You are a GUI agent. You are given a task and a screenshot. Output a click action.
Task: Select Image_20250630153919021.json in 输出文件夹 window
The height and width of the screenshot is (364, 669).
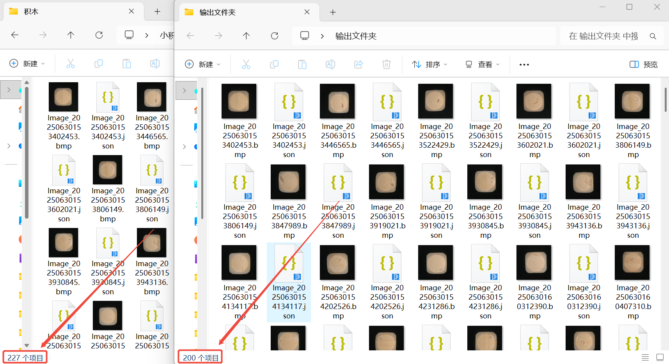tap(437, 202)
